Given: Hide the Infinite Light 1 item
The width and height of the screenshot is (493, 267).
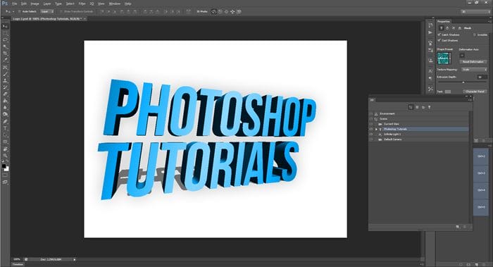Looking at the screenshot, I should click(x=371, y=134).
